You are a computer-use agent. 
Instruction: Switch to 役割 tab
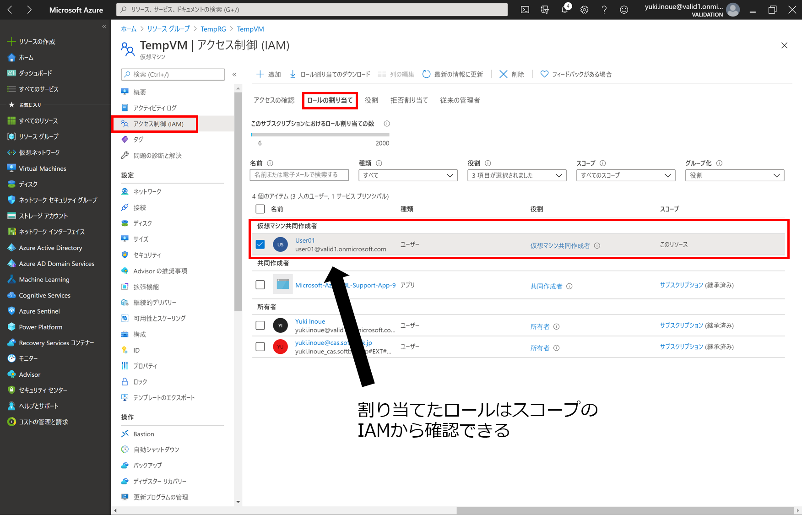pos(371,100)
